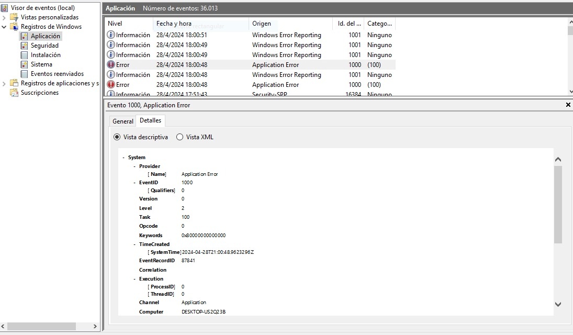Select the Sistema log in the tree
573x335 pixels.
coord(41,64)
